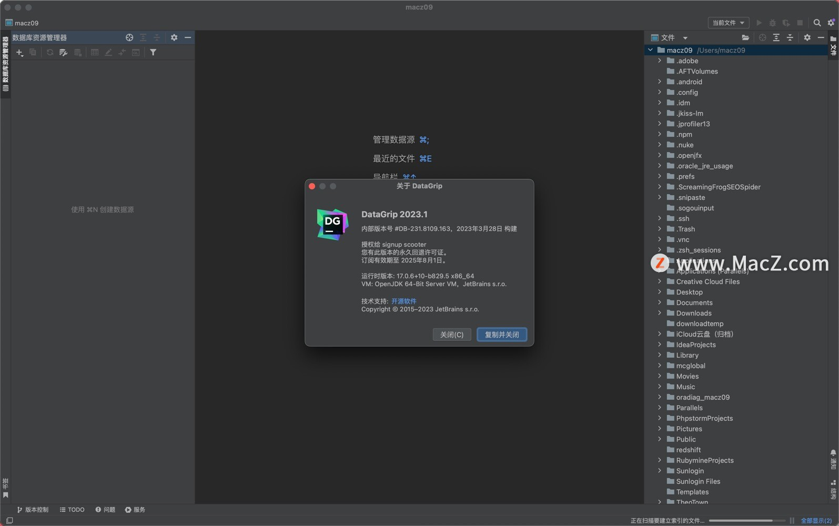Screen dimensions: 839x526
Task: Open the 开源软件 link
Action: click(404, 301)
